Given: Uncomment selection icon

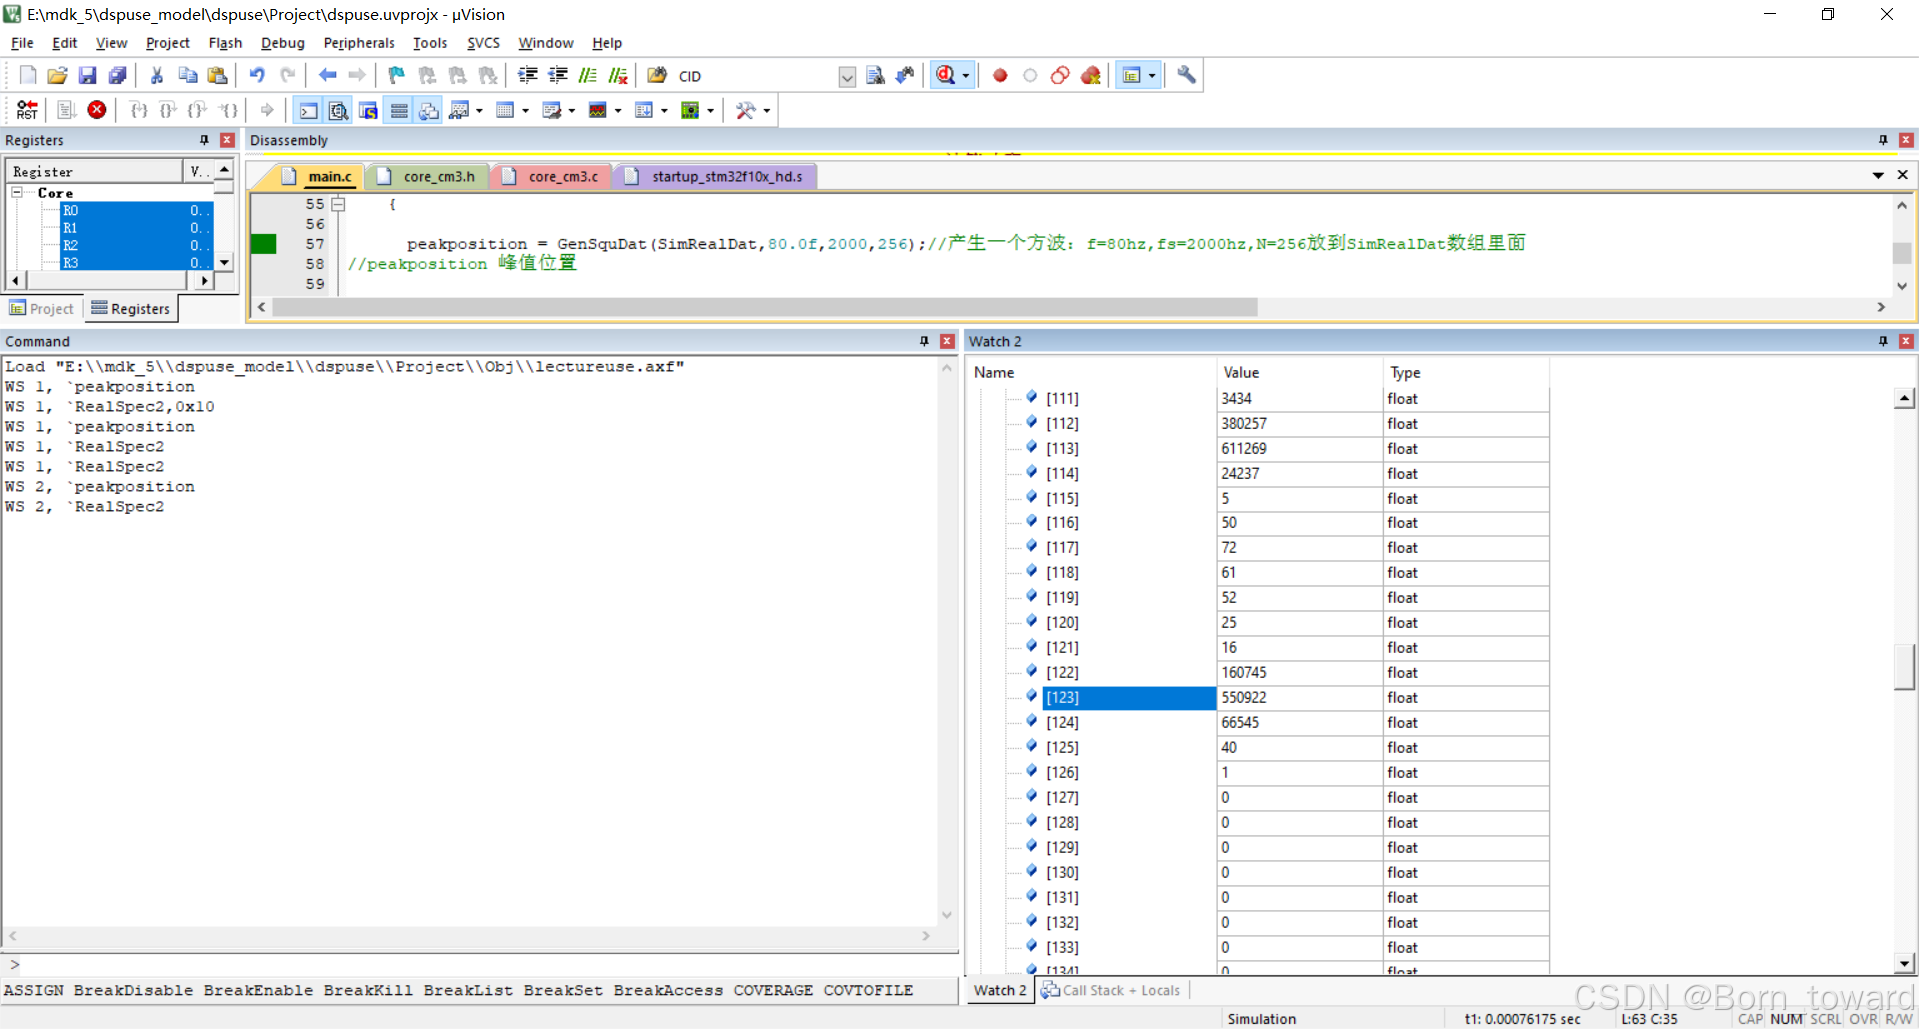Looking at the screenshot, I should tap(618, 75).
